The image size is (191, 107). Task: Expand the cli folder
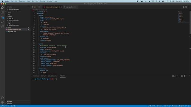pos(9,14)
